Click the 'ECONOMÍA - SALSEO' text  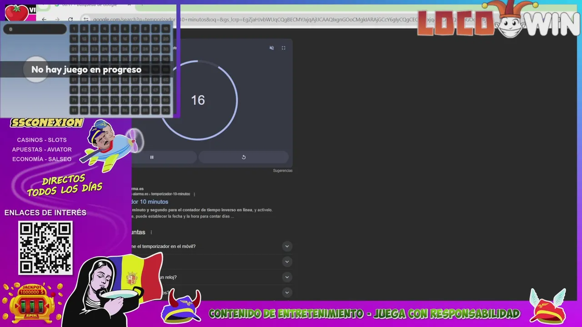[42, 159]
